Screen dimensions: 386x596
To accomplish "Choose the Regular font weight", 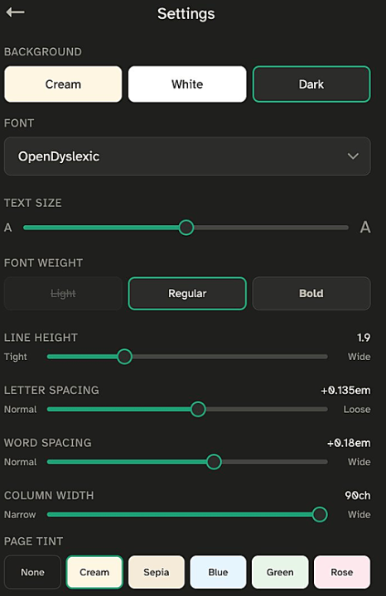I will [187, 293].
